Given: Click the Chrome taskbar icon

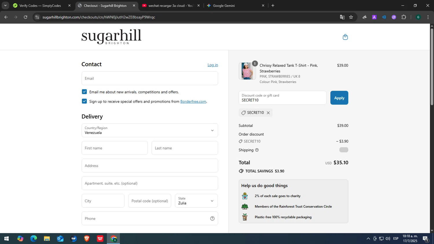Looking at the screenshot, I should (113, 239).
